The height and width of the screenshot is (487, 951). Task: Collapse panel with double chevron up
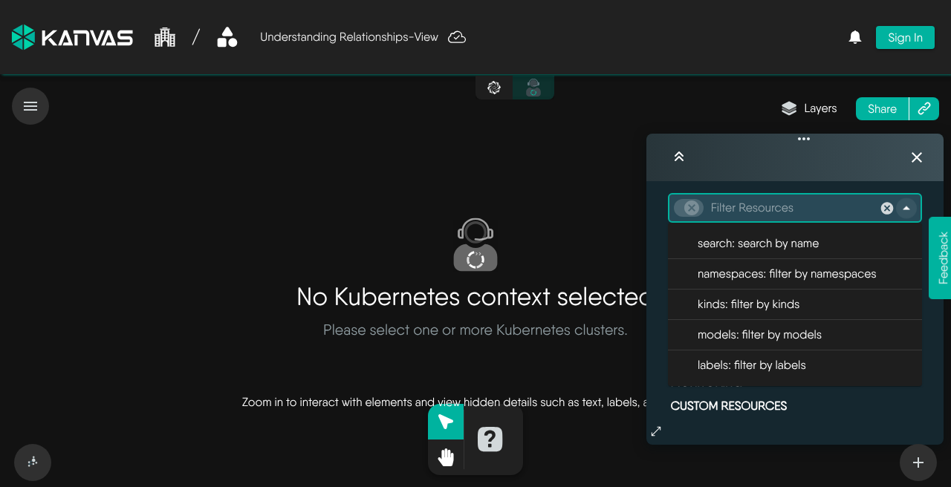click(678, 157)
